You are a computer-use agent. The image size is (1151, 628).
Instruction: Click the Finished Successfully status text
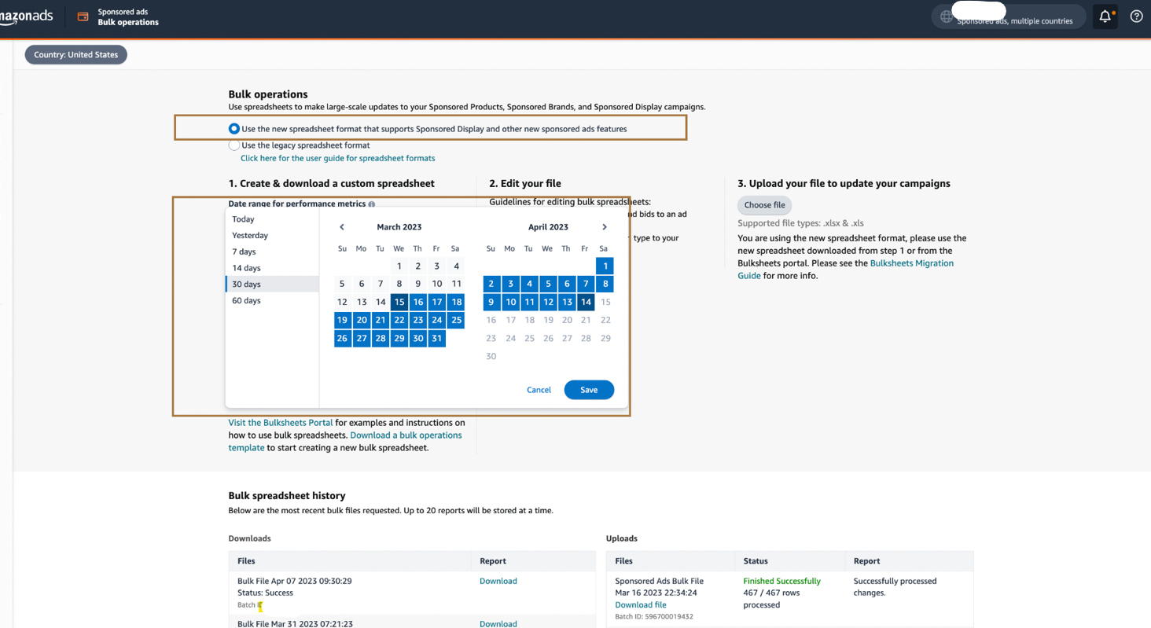pyautogui.click(x=782, y=582)
